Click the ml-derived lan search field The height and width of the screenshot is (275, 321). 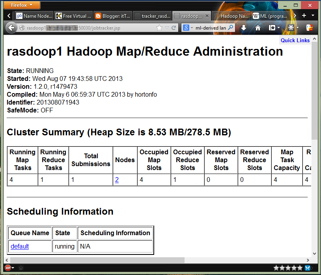tap(211, 28)
